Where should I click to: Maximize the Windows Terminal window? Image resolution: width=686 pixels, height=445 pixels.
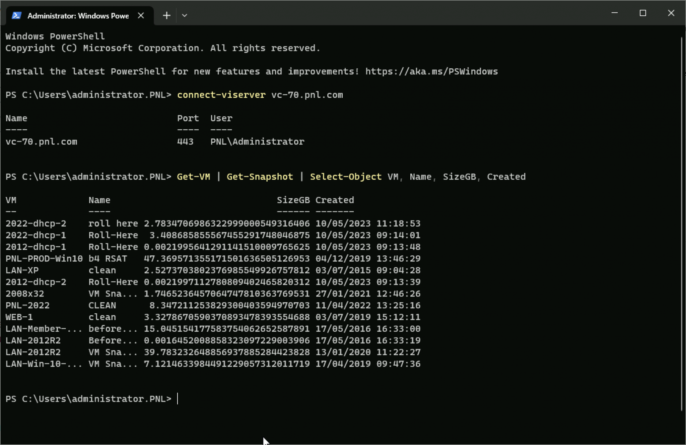642,13
